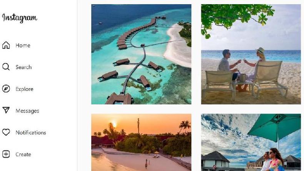The width and height of the screenshot is (304, 171).
Task: Select the Create label
Action: 23,154
